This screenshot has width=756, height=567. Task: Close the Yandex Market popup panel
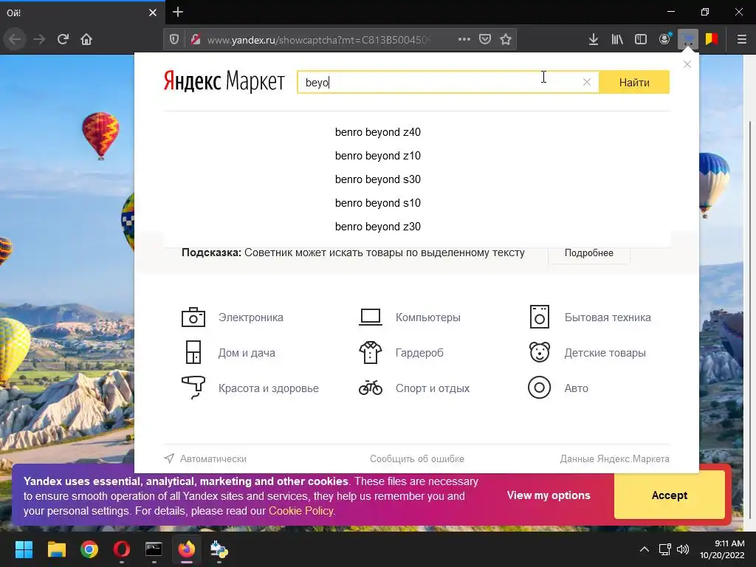tap(687, 64)
